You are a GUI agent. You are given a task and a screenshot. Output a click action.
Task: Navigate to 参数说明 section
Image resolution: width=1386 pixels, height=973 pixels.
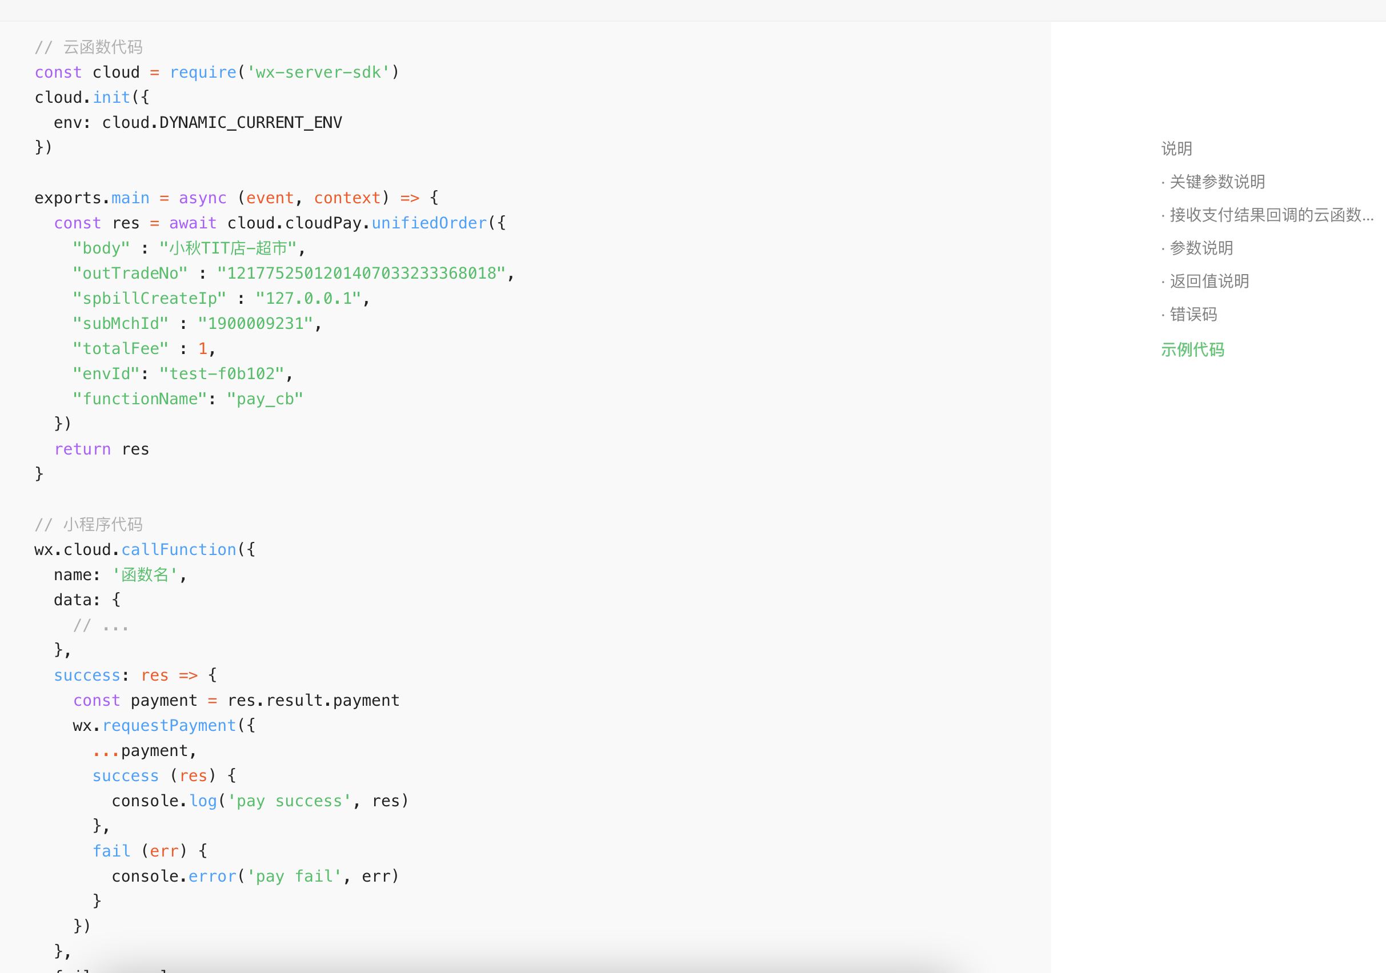(x=1201, y=248)
